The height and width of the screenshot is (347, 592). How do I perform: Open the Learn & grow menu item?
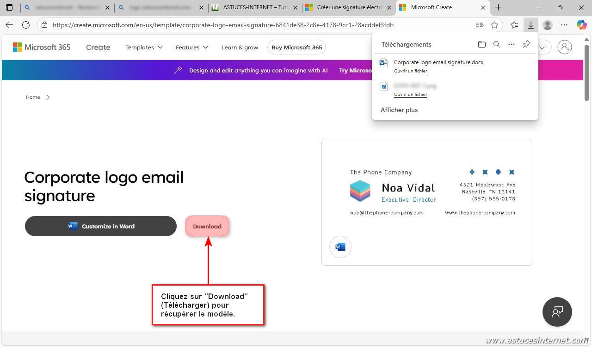coord(240,47)
